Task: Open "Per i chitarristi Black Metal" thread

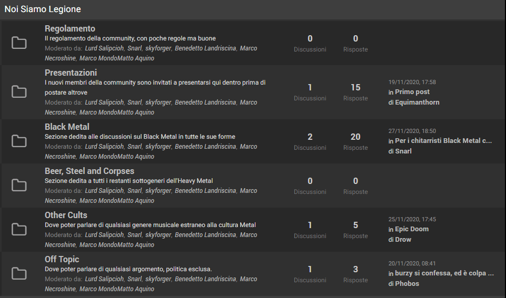Action: click(443, 141)
